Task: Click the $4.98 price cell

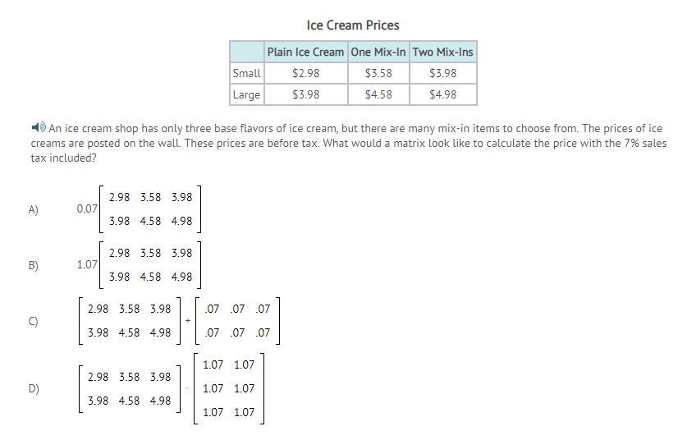Action: coord(443,94)
